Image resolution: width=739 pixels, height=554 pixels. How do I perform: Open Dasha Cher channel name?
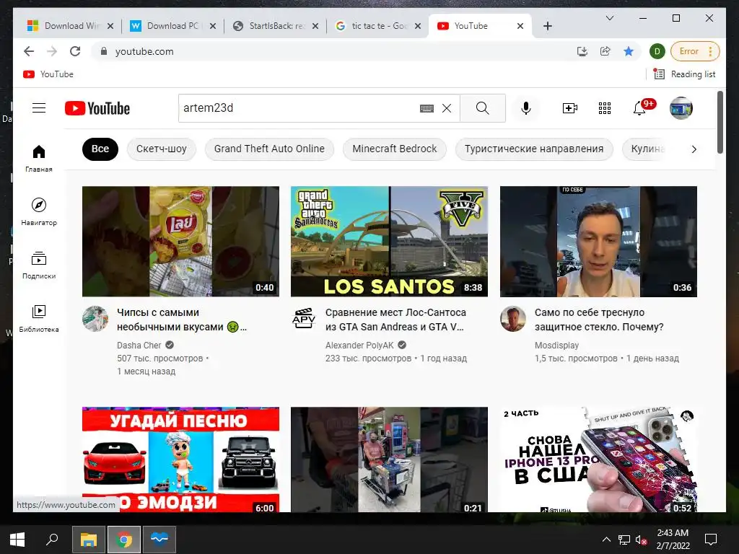point(139,346)
